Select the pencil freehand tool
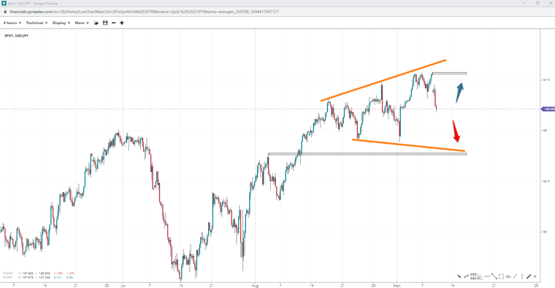This screenshot has height=288, width=555. tap(529, 276)
